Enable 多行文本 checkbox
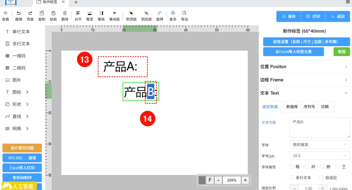The height and width of the screenshot is (190, 352). (291, 177)
